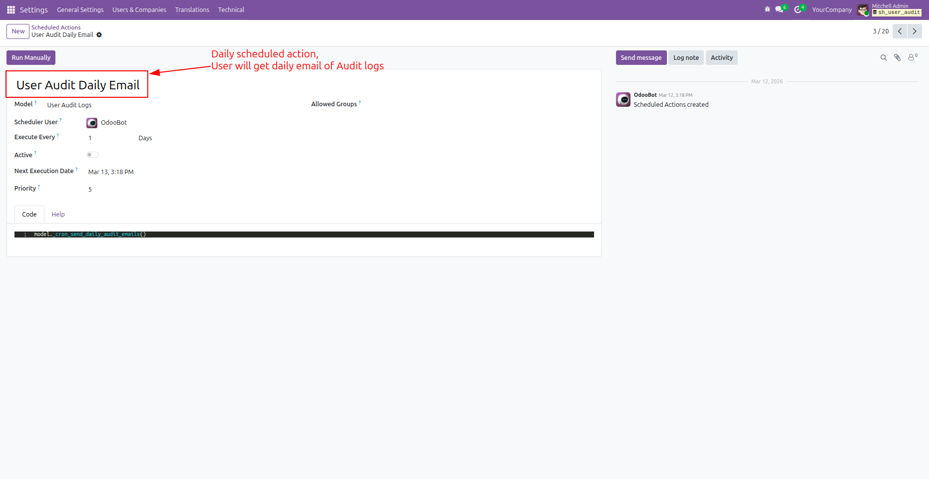Go to the previous record
Image resolution: width=929 pixels, height=479 pixels.
[900, 31]
